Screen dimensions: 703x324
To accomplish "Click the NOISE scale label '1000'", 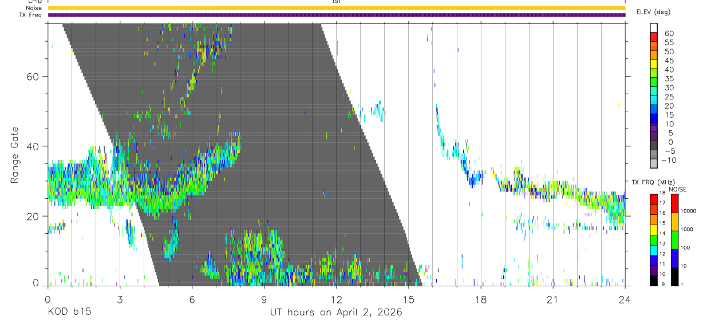I will pos(687,229).
